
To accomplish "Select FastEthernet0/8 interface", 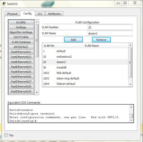I will [x=21, y=86].
